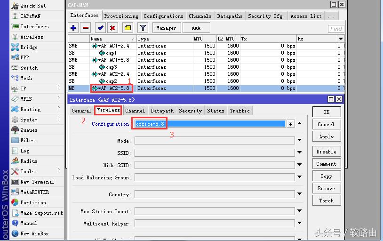The height and width of the screenshot is (241, 383).
Task: Expand the MPLS submenu
Action: tap(59, 98)
